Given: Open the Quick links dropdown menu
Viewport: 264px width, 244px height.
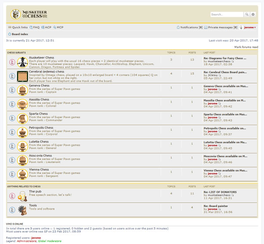Looking at the screenshot, I should 18,27.
